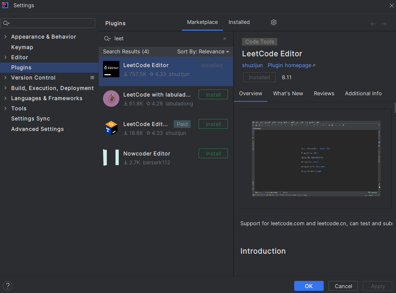Open the What's New tab
The width and height of the screenshot is (396, 293).
pyautogui.click(x=288, y=94)
